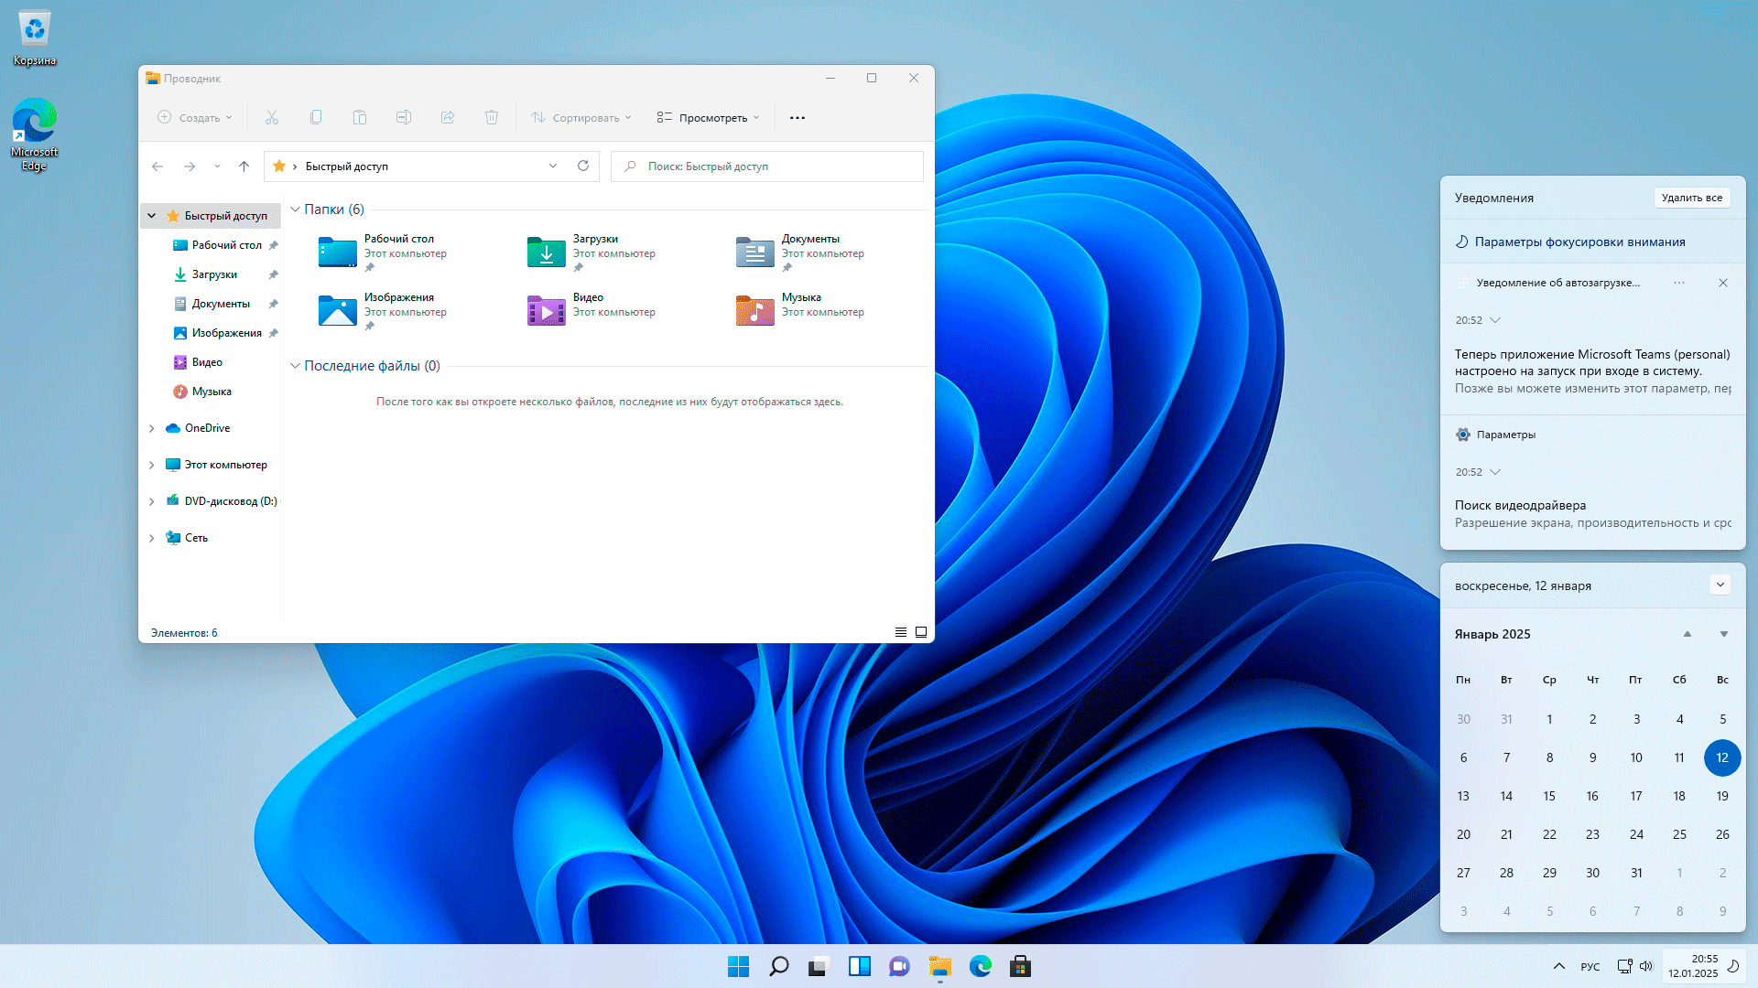
Task: Open the Сортировать dropdown
Action: (x=581, y=117)
